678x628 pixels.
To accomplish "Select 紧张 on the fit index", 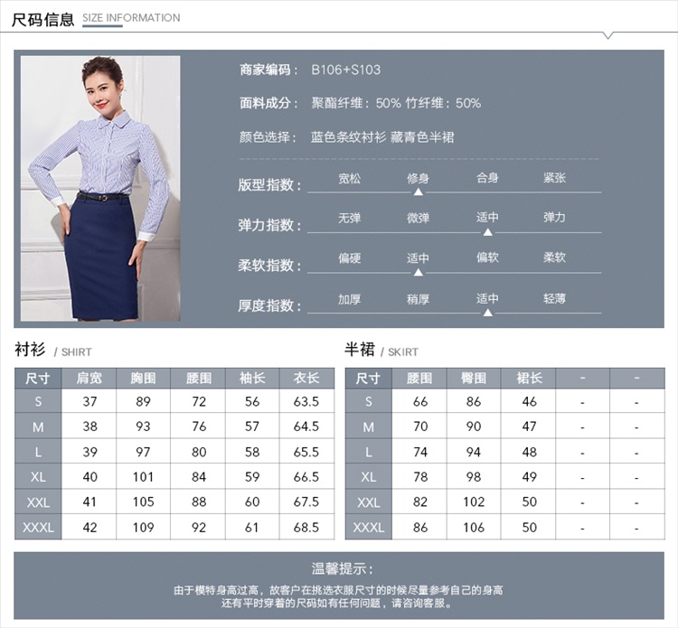I will (554, 178).
